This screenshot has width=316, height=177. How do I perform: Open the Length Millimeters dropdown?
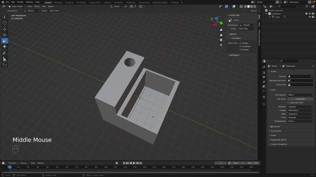pyautogui.click(x=300, y=110)
